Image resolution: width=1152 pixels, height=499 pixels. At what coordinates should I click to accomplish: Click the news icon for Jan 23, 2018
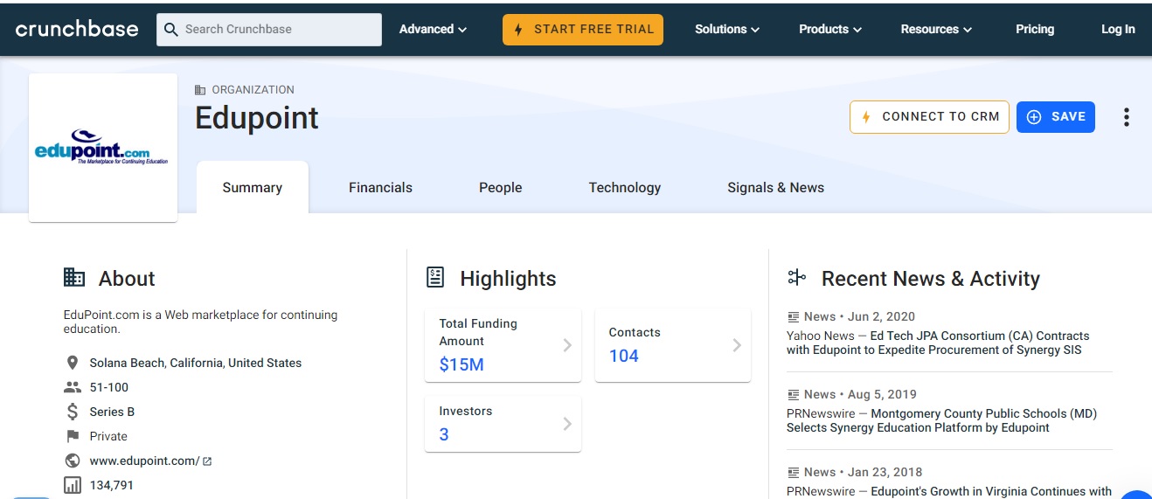click(x=794, y=472)
